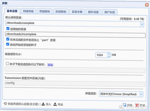Click the import (导入) download icon
Image resolution: width=150 pixels, height=111 pixels.
tap(43, 104)
